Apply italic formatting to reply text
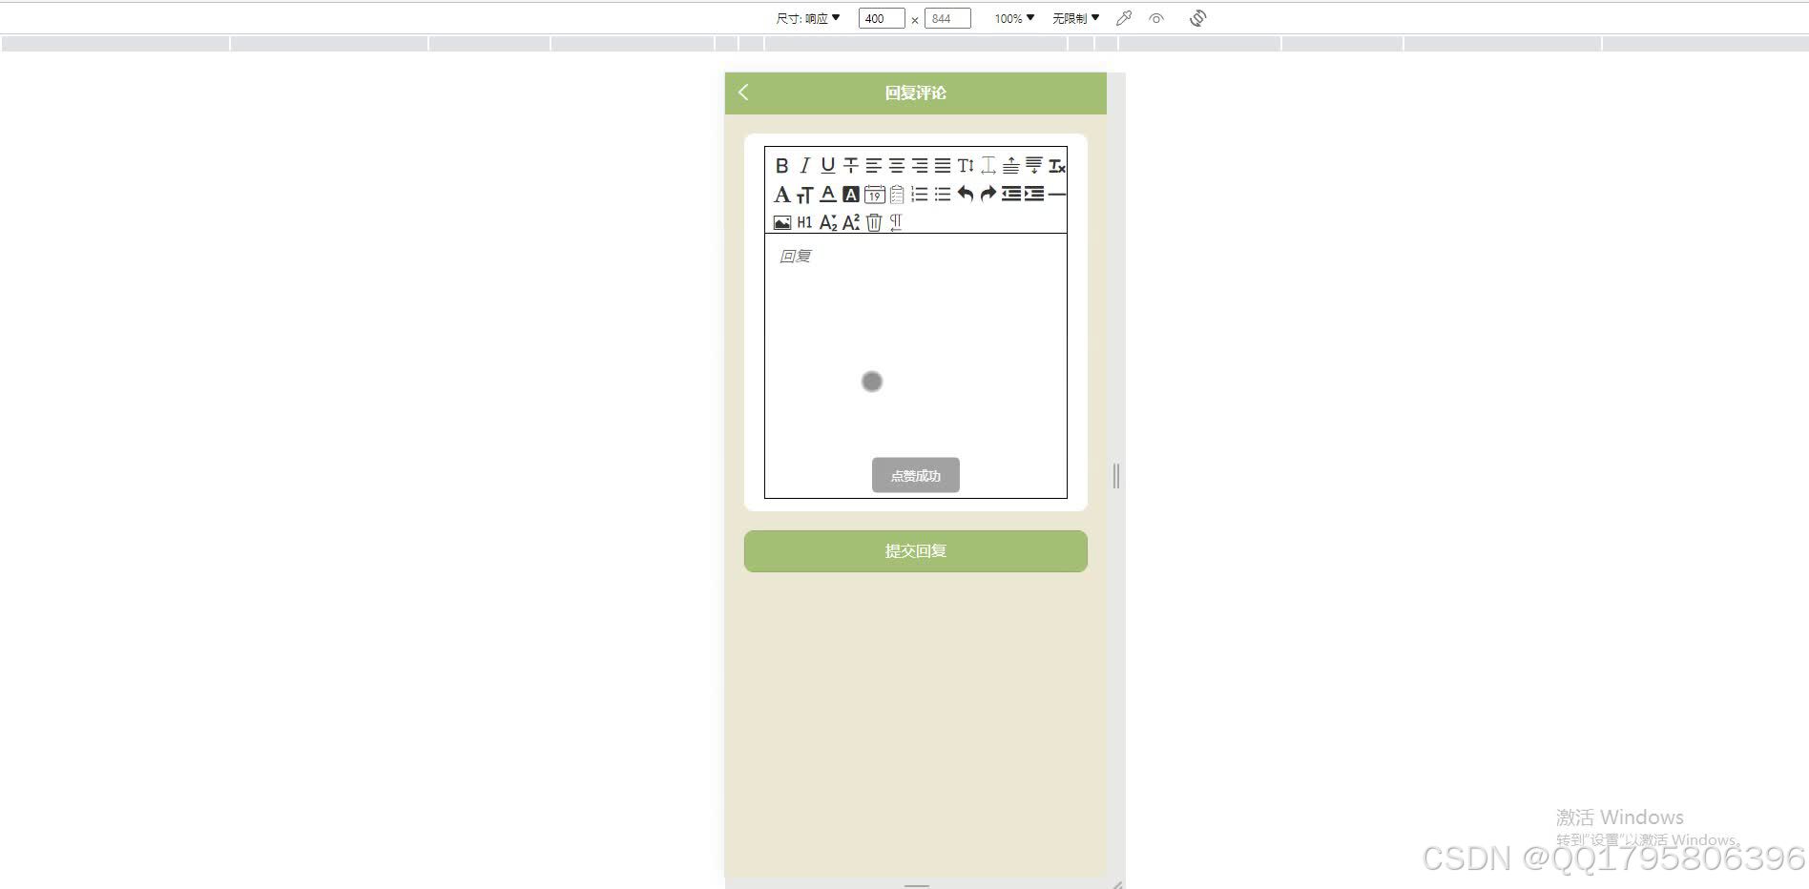1809x889 pixels. [804, 165]
